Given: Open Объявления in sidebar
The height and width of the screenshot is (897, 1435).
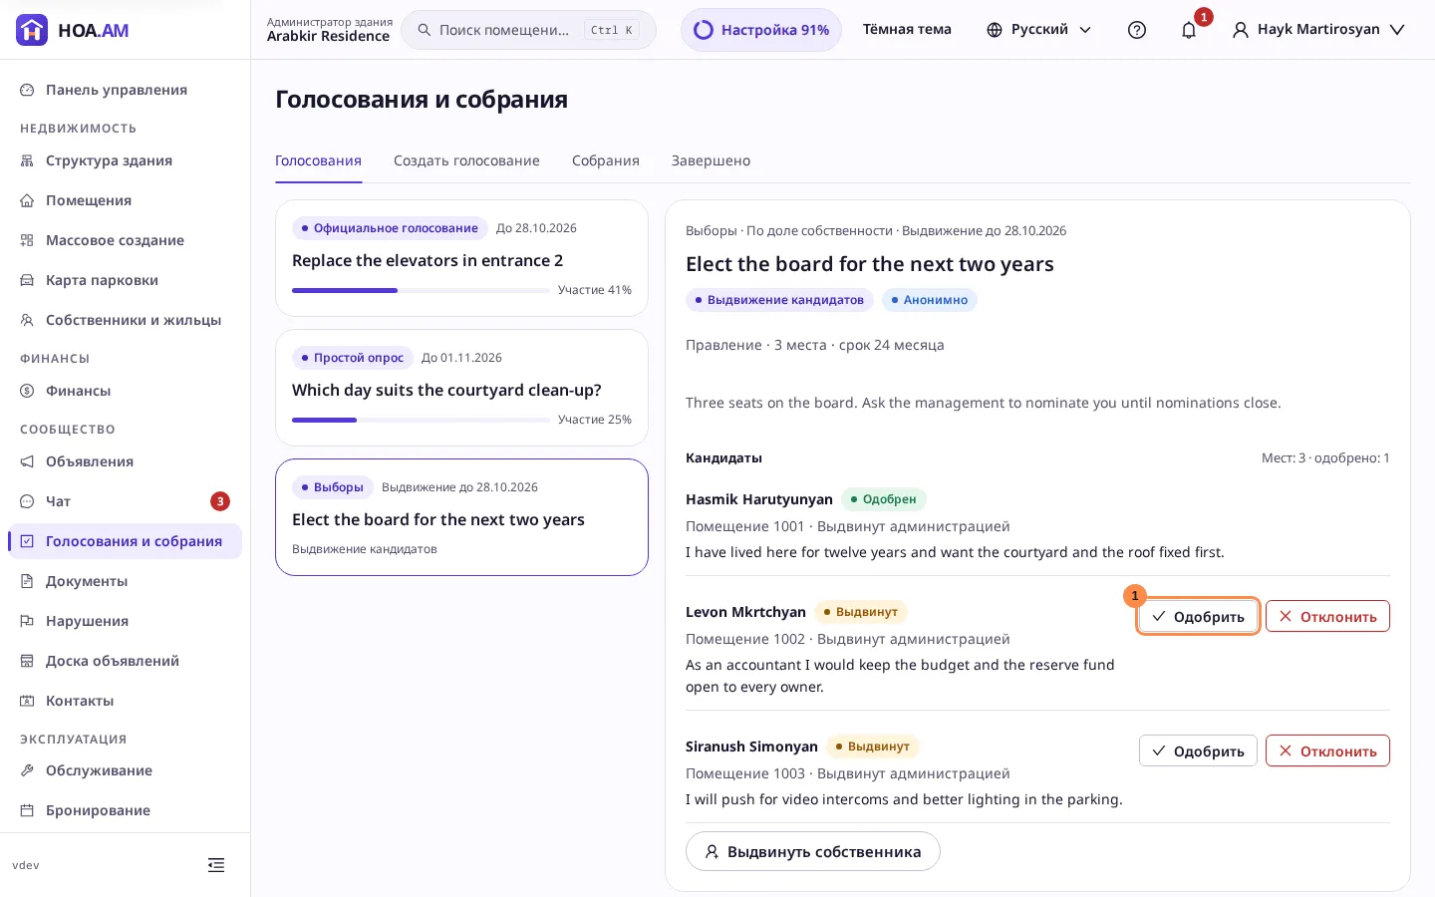Looking at the screenshot, I should 125,461.
